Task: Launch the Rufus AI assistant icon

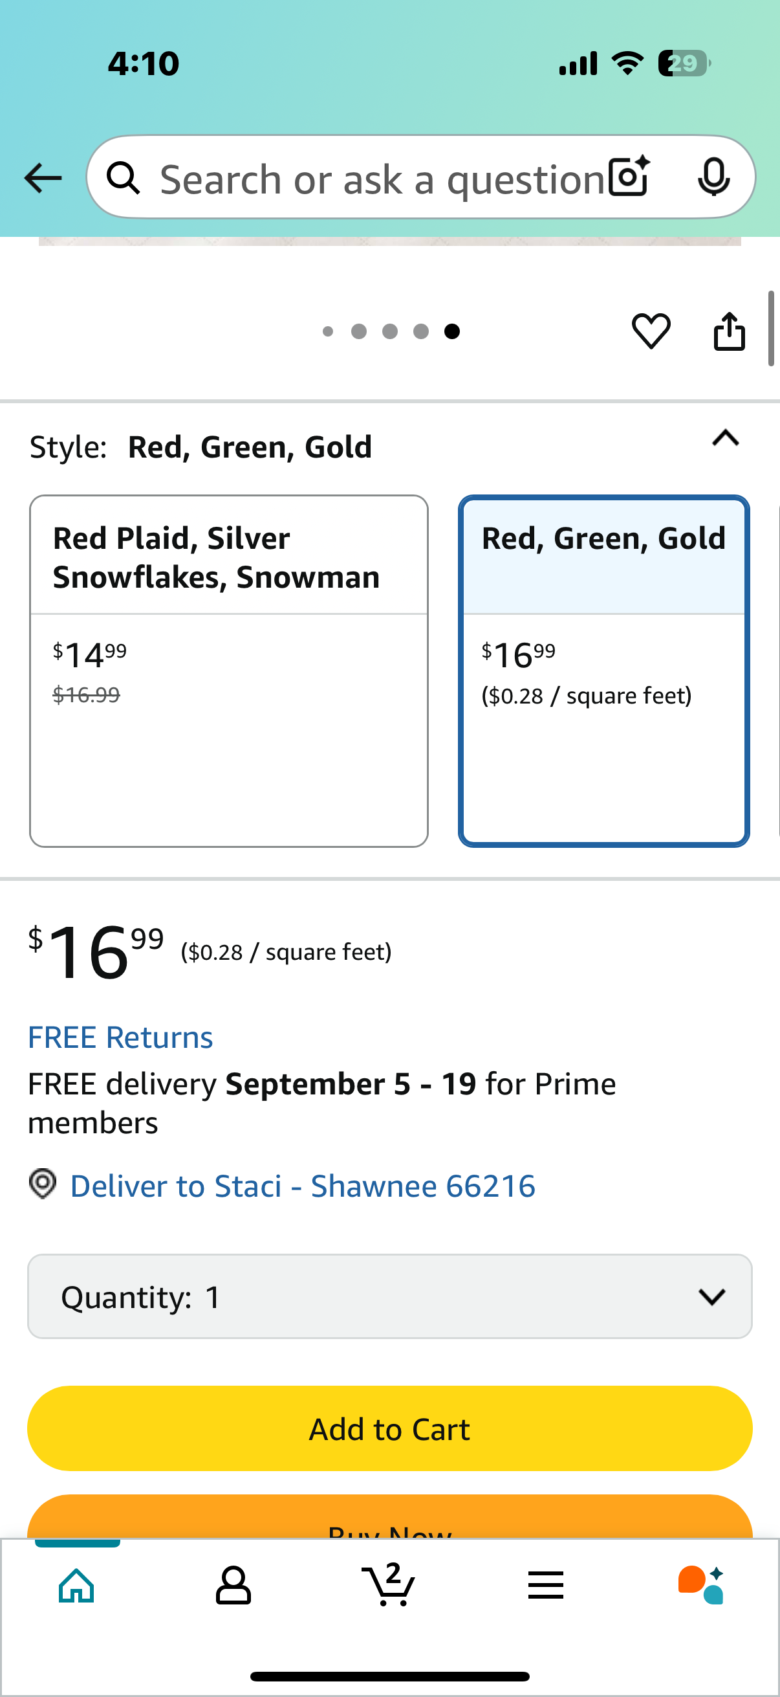Action: tap(701, 1585)
